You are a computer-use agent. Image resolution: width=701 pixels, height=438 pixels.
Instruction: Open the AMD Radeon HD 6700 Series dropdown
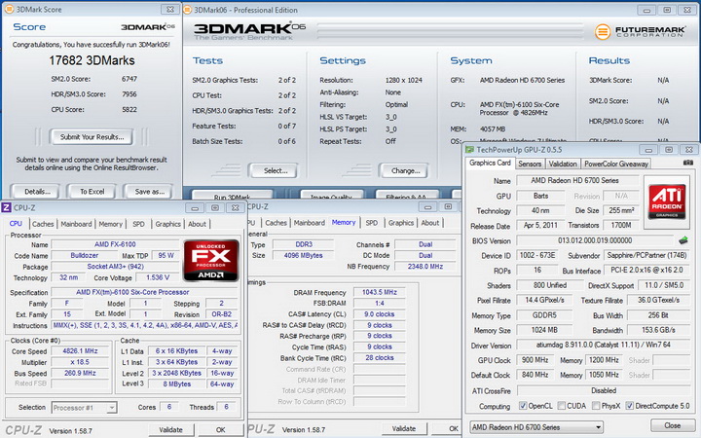click(x=536, y=427)
